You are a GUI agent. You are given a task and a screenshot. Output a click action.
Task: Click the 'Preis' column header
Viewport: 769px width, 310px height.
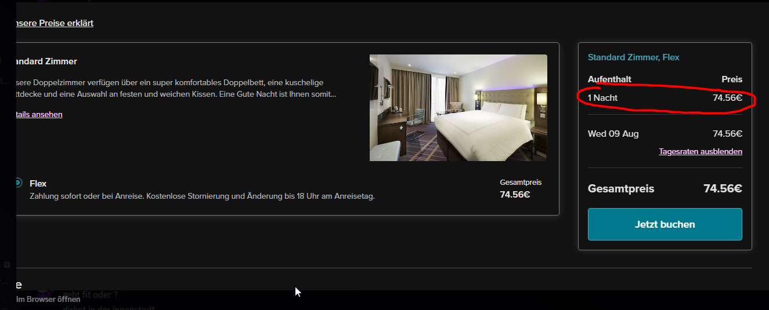(732, 79)
